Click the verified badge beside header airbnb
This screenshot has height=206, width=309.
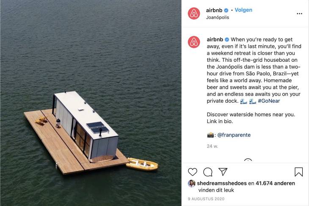pyautogui.click(x=226, y=10)
